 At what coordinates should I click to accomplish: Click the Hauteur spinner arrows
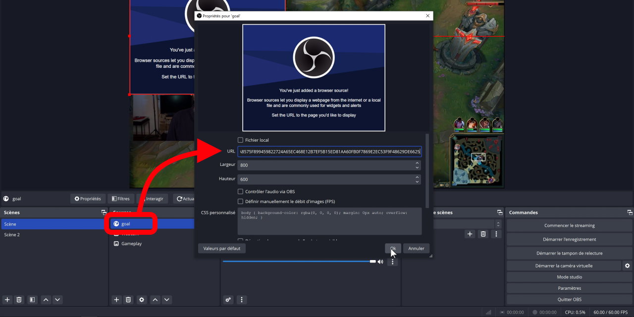pos(417,179)
